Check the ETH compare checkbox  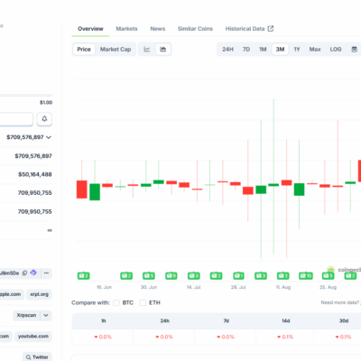click(x=143, y=302)
